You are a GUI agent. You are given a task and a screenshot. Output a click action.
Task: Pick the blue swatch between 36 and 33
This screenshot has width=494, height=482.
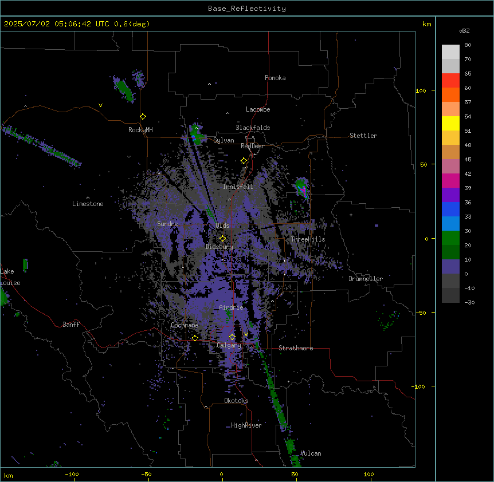pos(450,209)
